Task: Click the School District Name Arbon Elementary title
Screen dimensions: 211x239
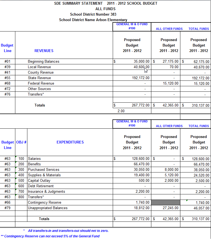Action: click(x=93, y=20)
